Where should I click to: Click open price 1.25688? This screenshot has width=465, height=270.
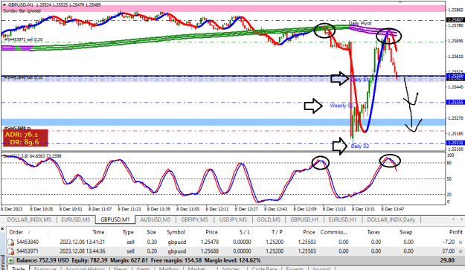(209, 251)
